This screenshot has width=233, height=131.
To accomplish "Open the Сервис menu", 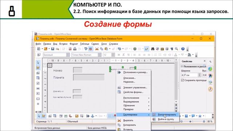I will pyautogui.click(x=95, y=44).
